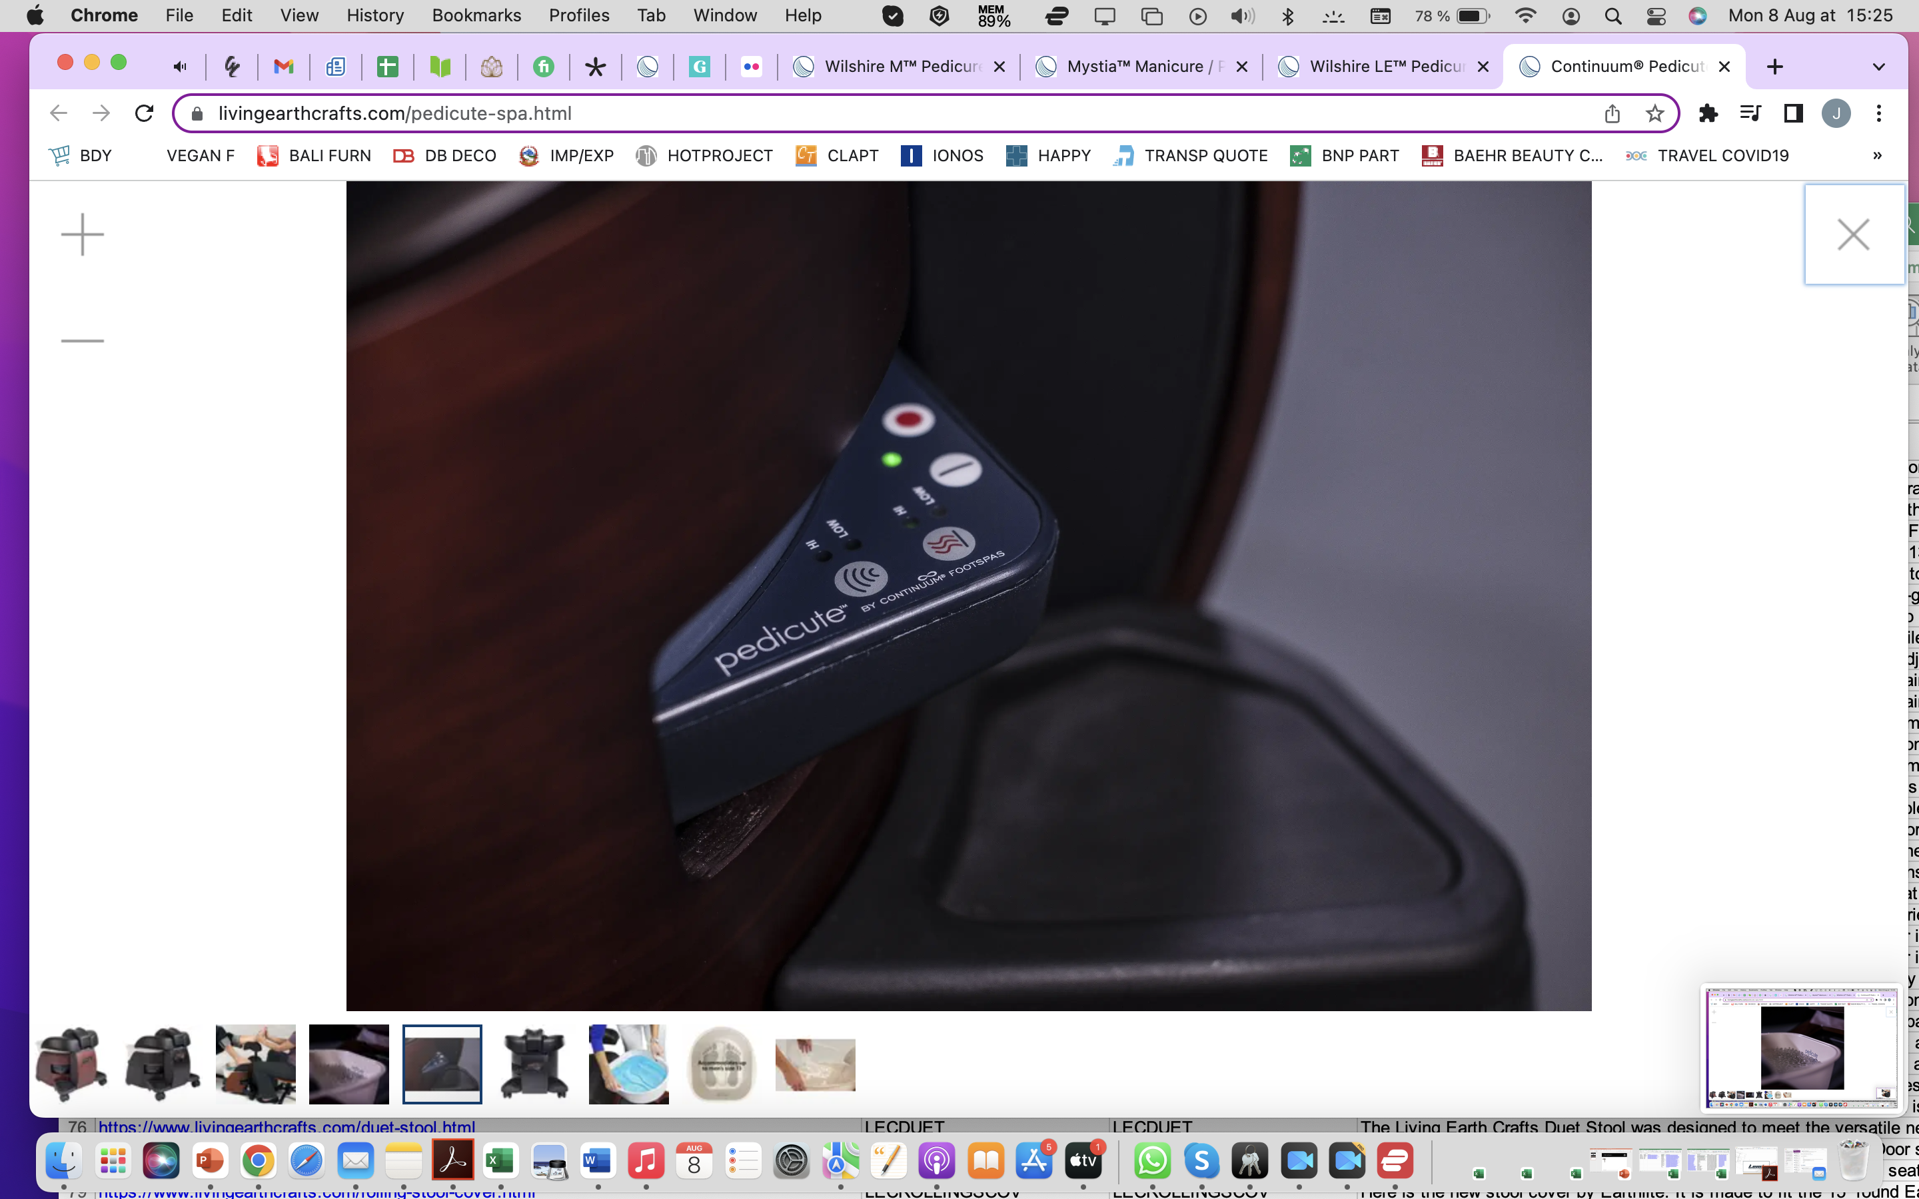Screen dimensions: 1919x1199
Task: Open the Bluetooth menu
Action: [1288, 16]
